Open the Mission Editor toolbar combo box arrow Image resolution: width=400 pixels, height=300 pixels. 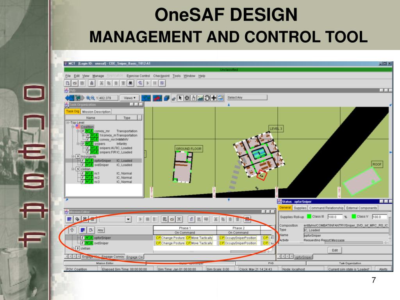[128, 219]
